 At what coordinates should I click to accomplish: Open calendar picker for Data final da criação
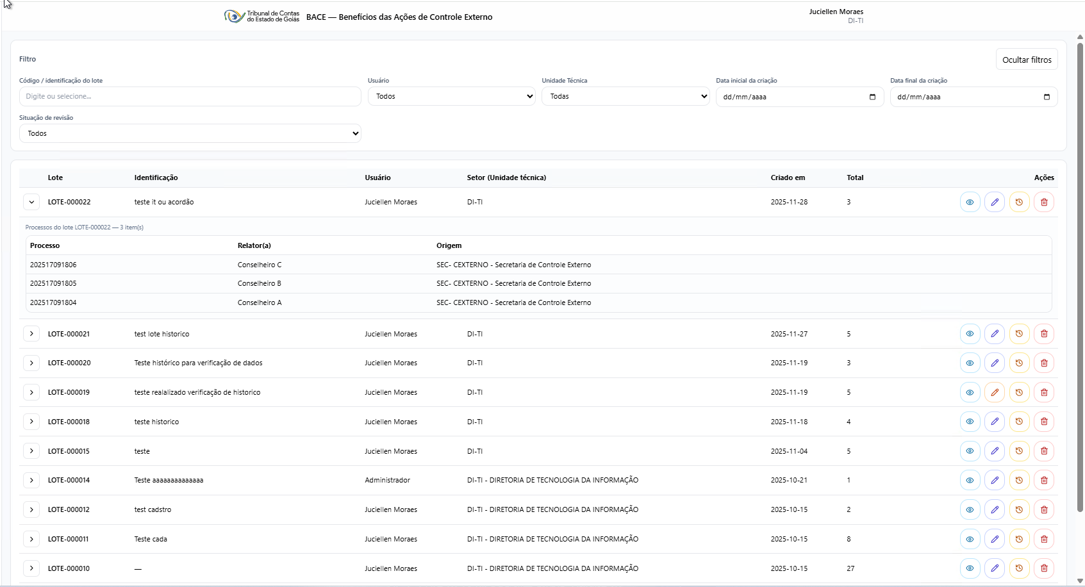[x=1046, y=97]
